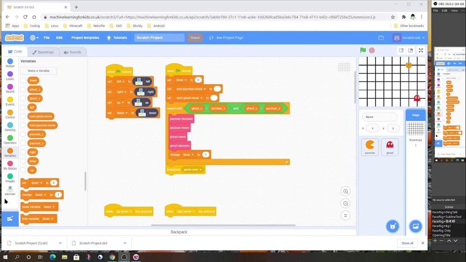This screenshot has width=466, height=262.
Task: Tick the checkbox for next-pacman-move variable
Action: (23, 125)
